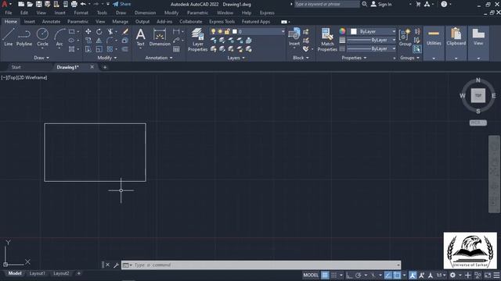Click the Dimension tool
The height and width of the screenshot is (281, 501).
[x=160, y=37]
